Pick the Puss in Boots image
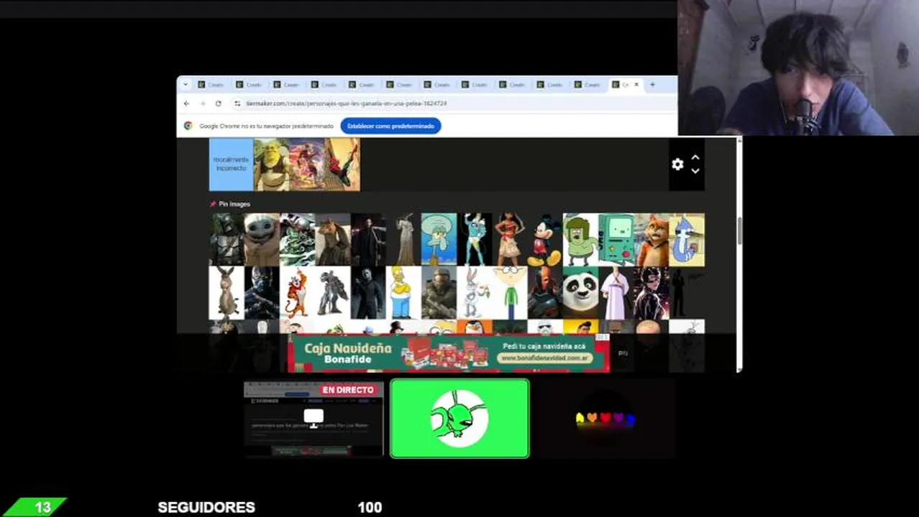This screenshot has width=919, height=517. click(x=651, y=240)
